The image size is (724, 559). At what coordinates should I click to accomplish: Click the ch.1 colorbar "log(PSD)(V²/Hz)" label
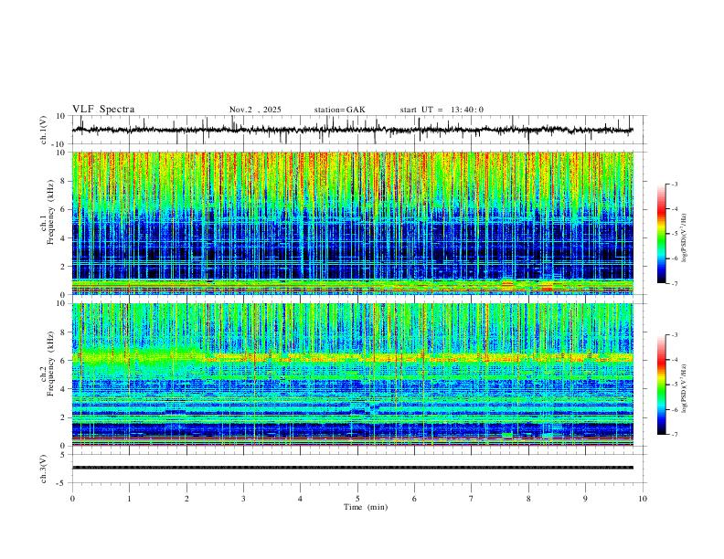[x=685, y=238]
